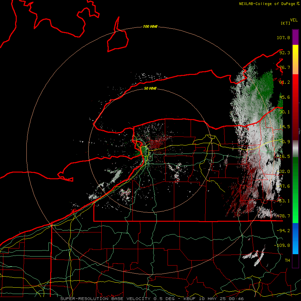
Task: Select the 92.3 value on velocity scale
Action: [285, 53]
